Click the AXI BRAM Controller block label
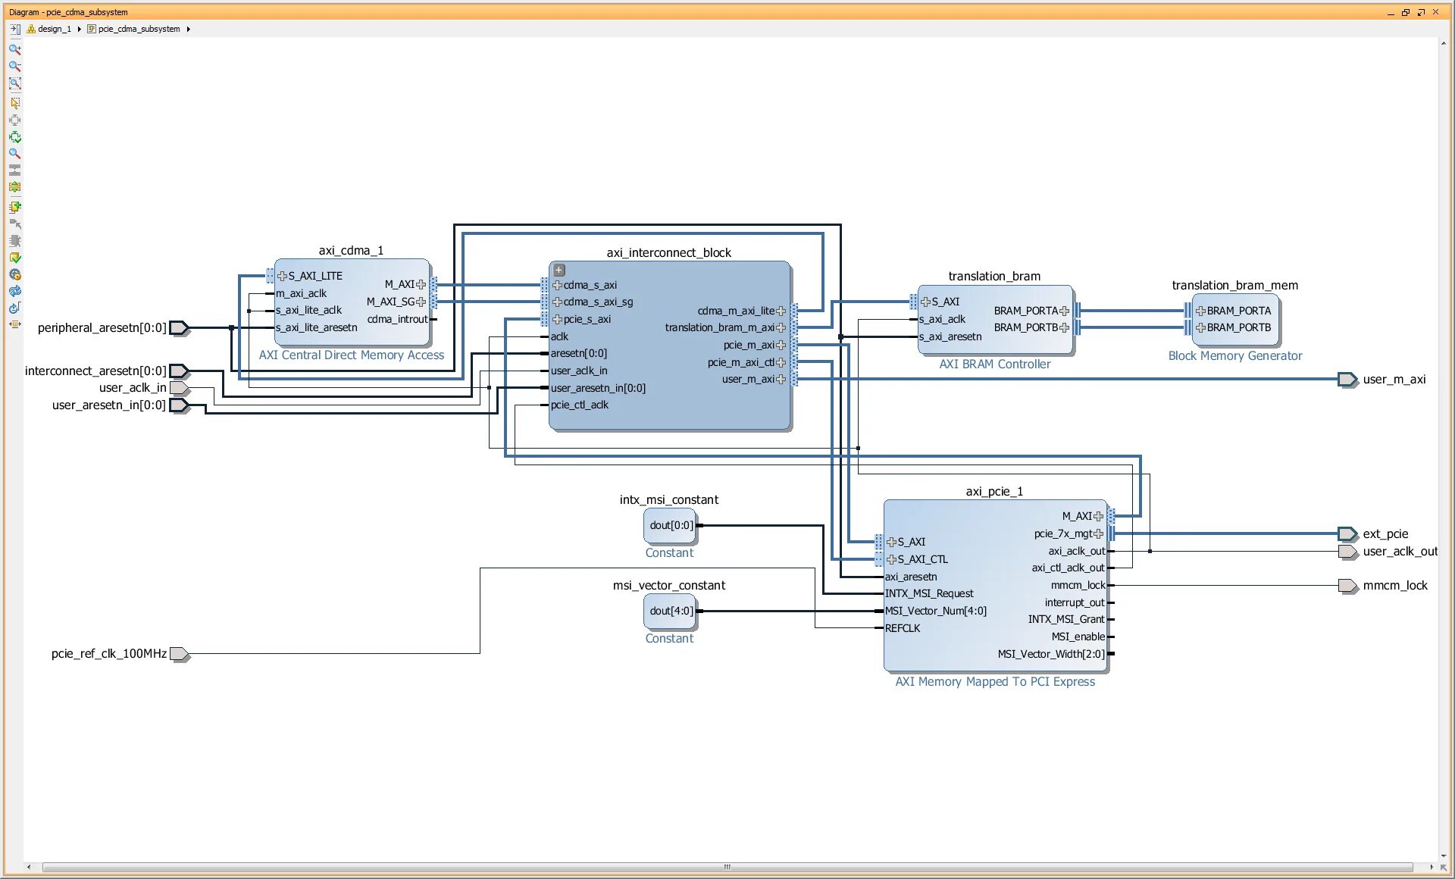The image size is (1455, 879). point(995,364)
